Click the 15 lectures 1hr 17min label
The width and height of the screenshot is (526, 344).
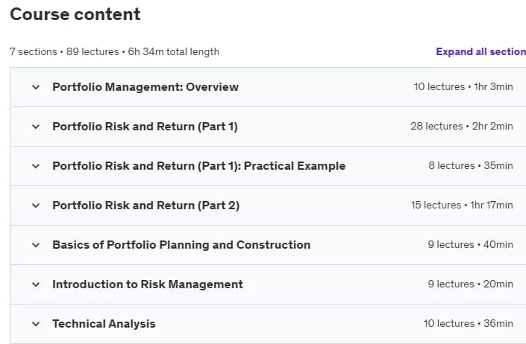click(x=462, y=205)
